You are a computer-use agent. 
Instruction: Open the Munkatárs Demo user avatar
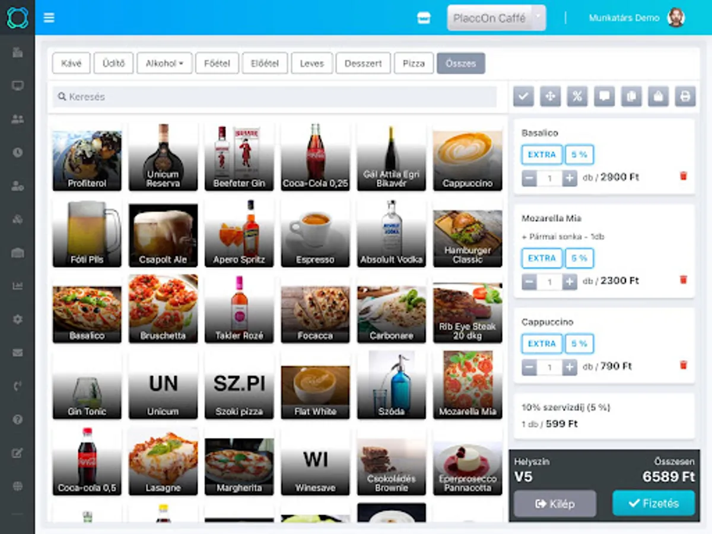(x=676, y=17)
